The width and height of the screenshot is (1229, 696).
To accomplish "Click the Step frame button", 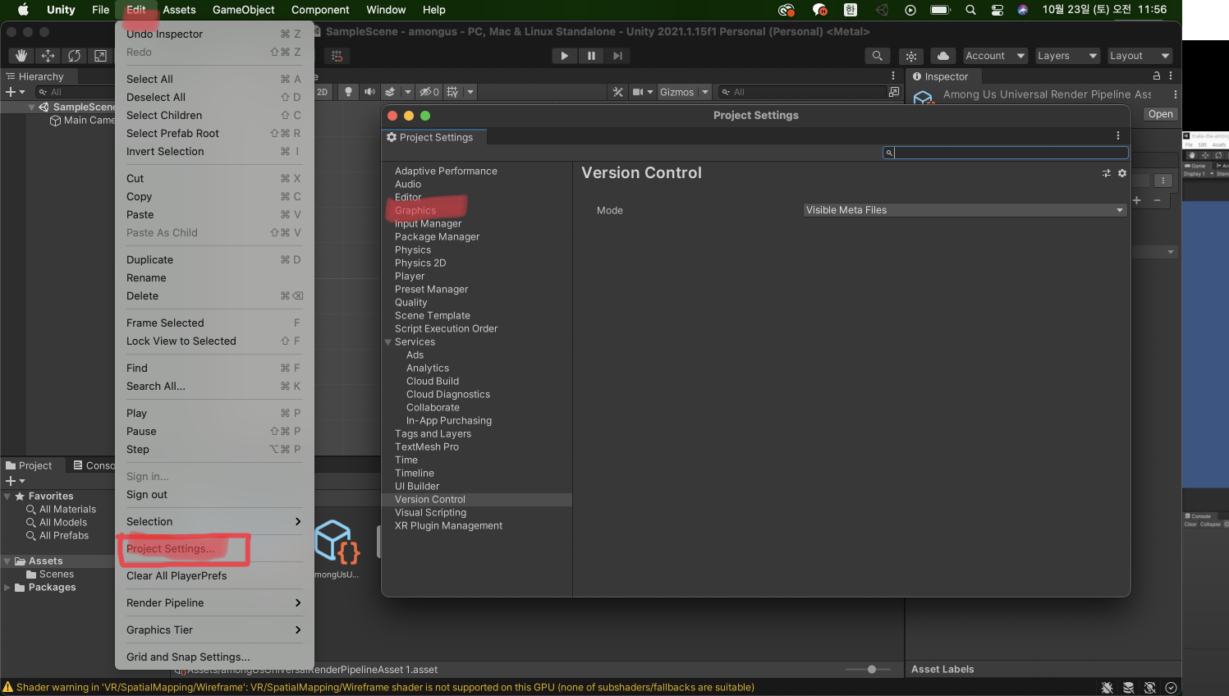I will pos(617,56).
